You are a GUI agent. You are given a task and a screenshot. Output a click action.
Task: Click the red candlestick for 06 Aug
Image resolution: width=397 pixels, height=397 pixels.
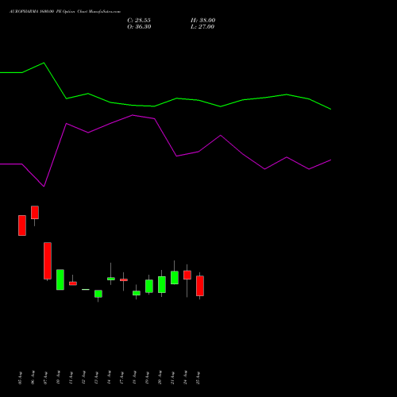[x=35, y=213]
